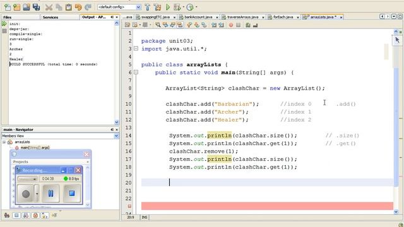Click the Cut scissors icon
The width and height of the screenshot is (404, 227).
pyautogui.click(x=49, y=7)
